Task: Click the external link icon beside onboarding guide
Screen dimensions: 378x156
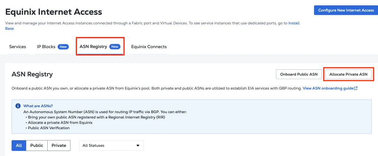Action: [x=356, y=88]
